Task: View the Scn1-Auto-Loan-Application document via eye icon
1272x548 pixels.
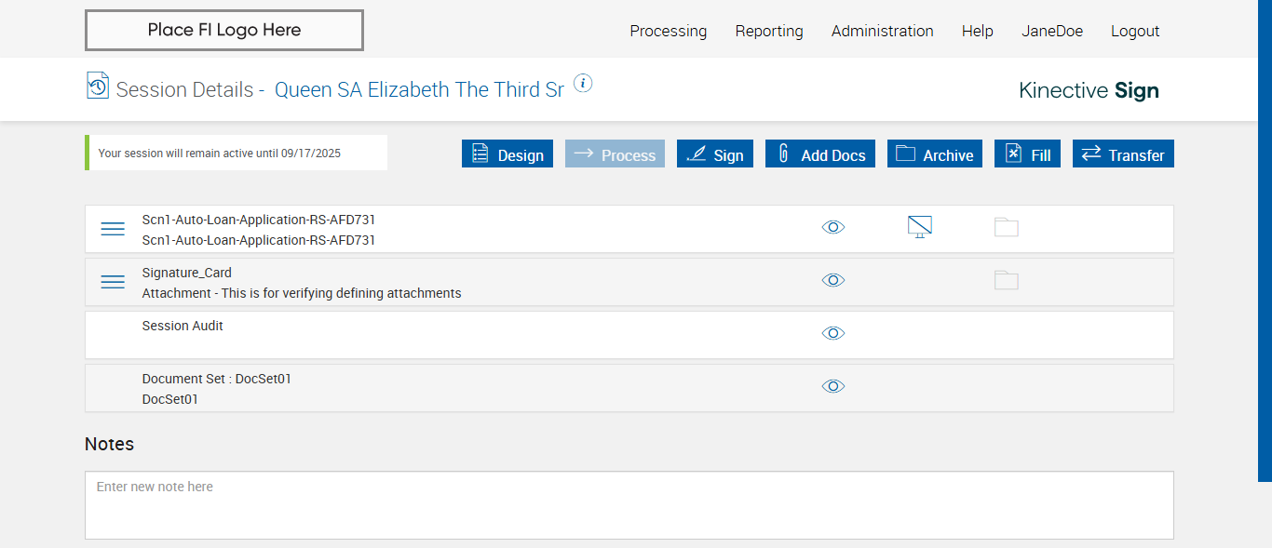Action: pyautogui.click(x=833, y=227)
